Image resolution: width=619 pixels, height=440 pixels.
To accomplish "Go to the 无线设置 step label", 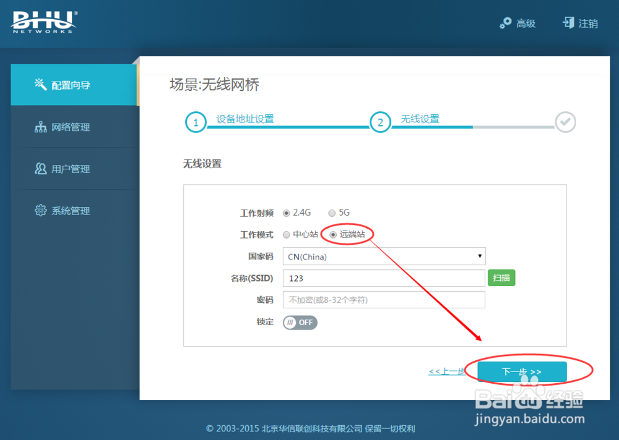I will [420, 119].
